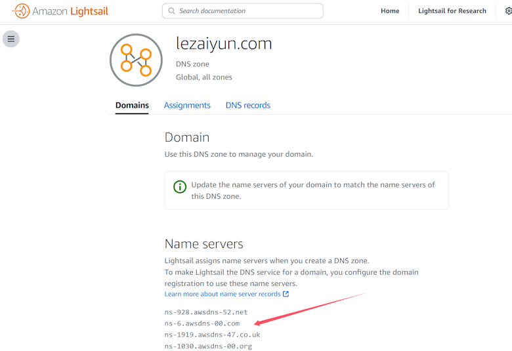Image resolution: width=512 pixels, height=351 pixels.
Task: Go to Home
Action: coord(390,10)
